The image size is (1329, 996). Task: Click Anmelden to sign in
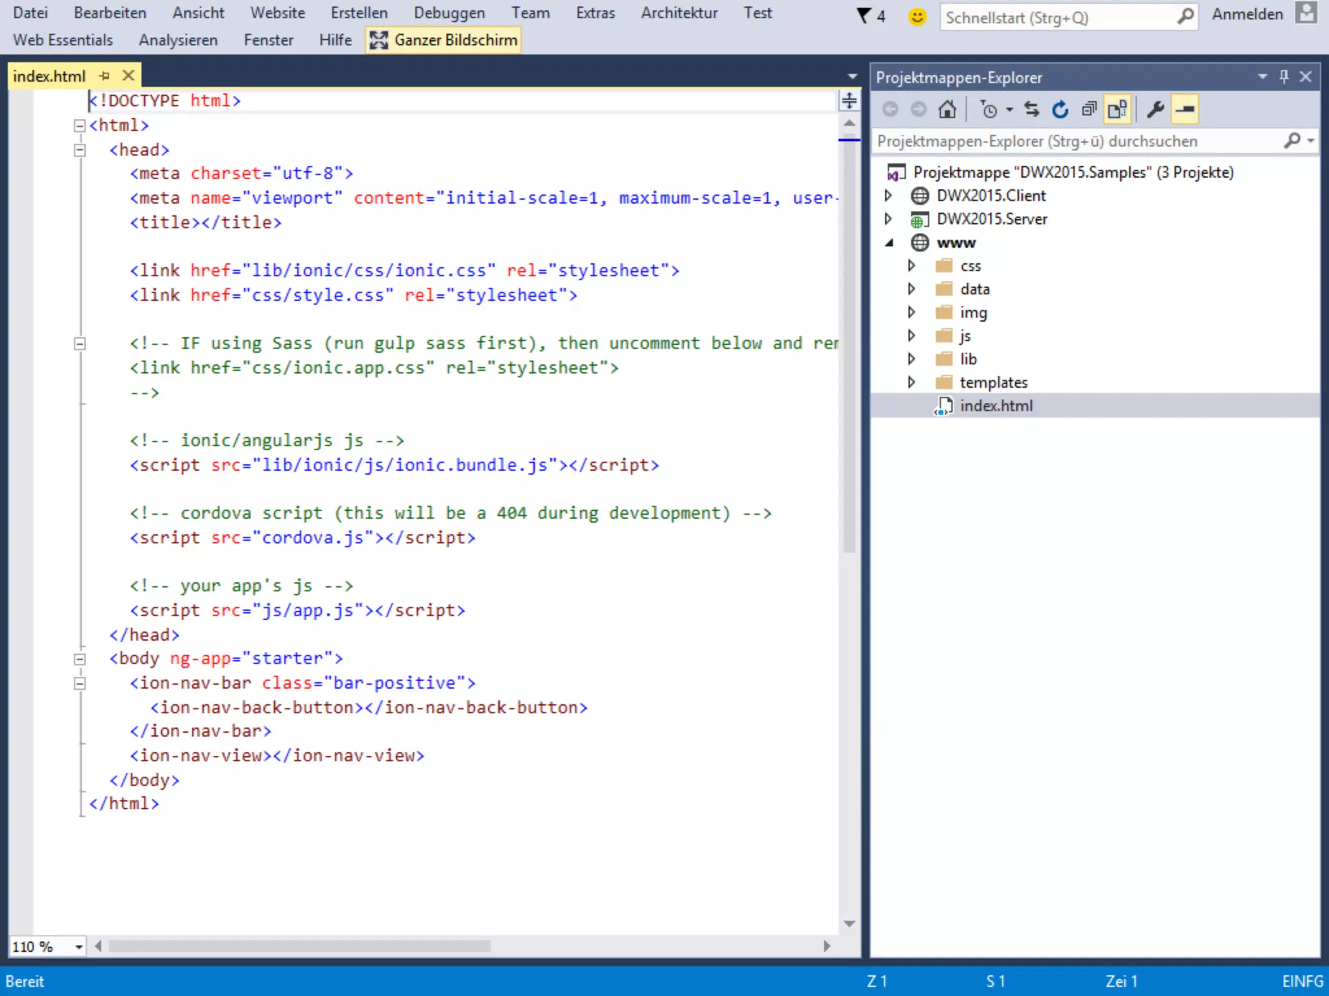tap(1247, 14)
